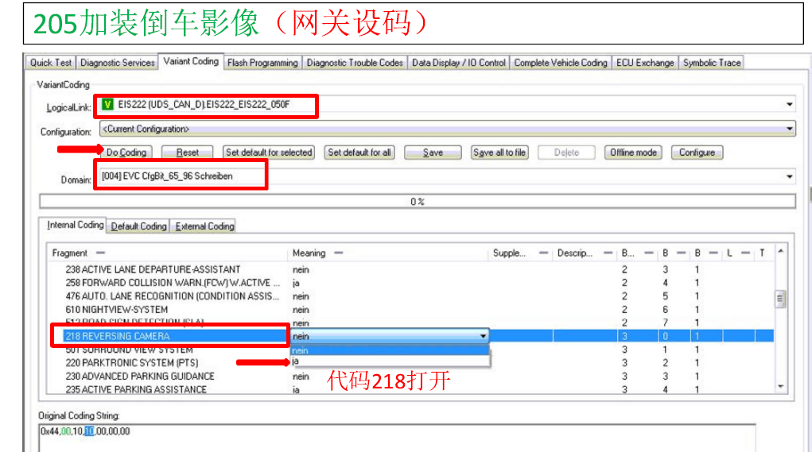This screenshot has width=812, height=452.
Task: Switch to Diagnostic Trouble Codes tab
Action: click(x=355, y=63)
